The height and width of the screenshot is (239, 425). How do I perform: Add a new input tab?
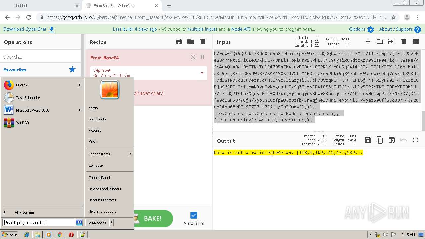click(x=368, y=41)
